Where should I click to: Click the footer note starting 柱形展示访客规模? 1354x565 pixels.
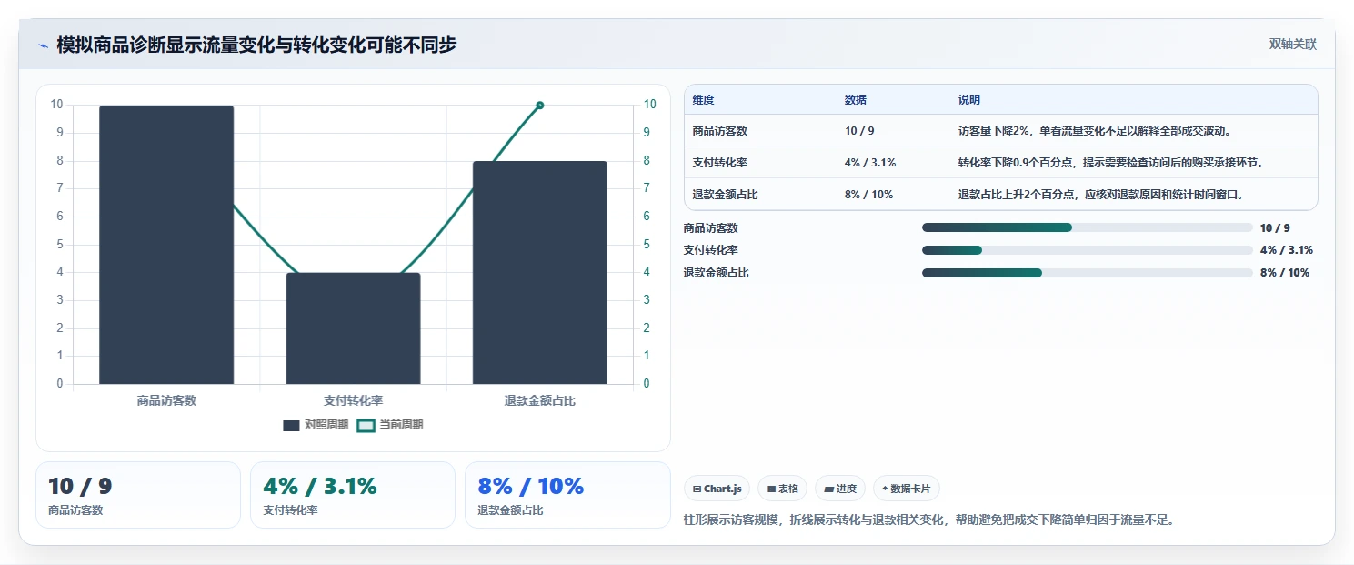[x=928, y=520]
